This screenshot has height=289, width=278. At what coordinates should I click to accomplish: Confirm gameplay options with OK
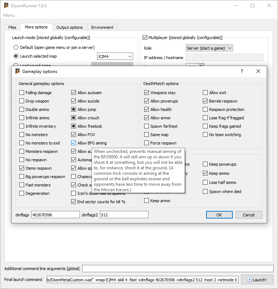219,215
